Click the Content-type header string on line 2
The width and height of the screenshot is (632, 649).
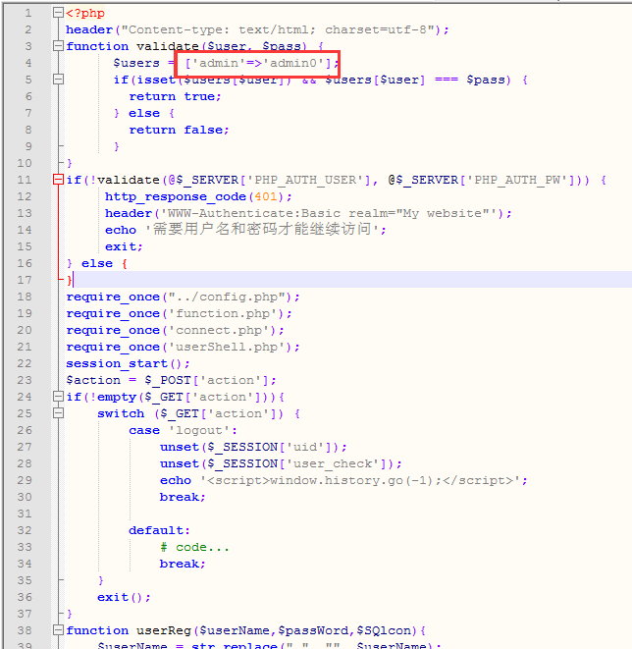[277, 29]
